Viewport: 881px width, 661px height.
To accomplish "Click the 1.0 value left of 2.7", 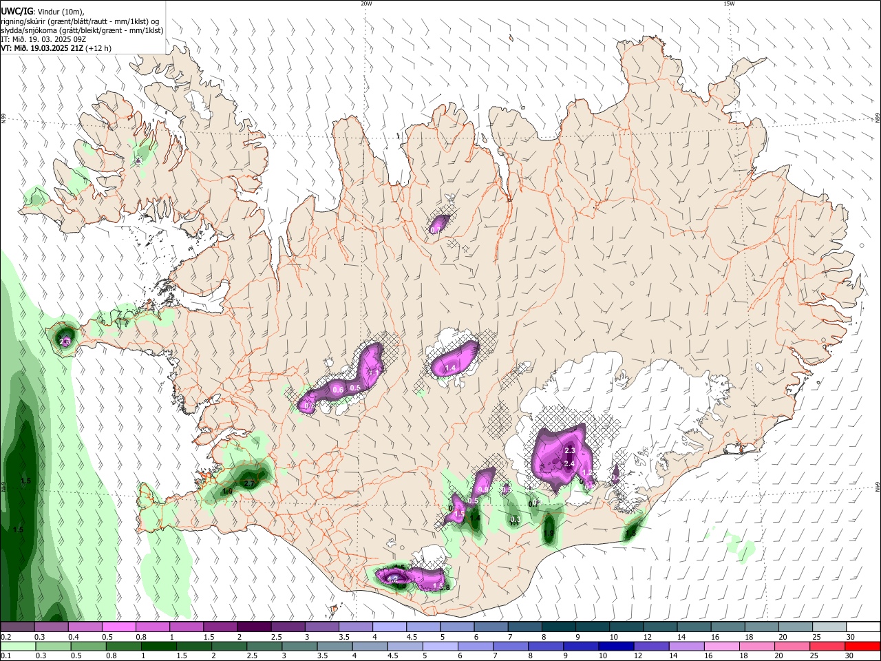I will point(228,491).
